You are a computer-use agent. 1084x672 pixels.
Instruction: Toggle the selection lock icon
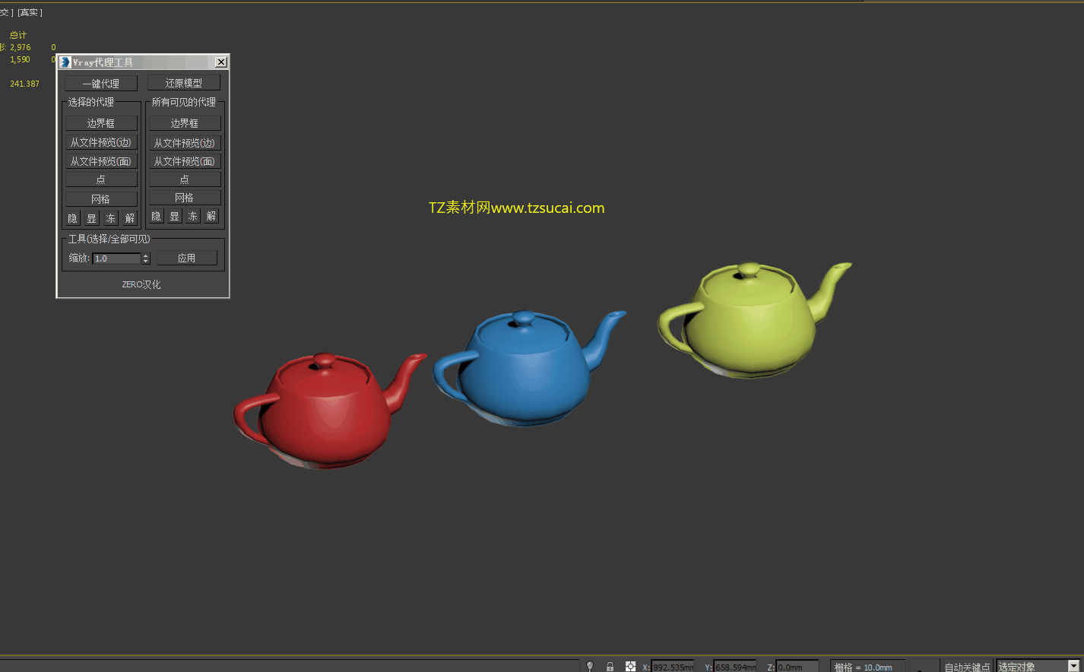tap(610, 667)
